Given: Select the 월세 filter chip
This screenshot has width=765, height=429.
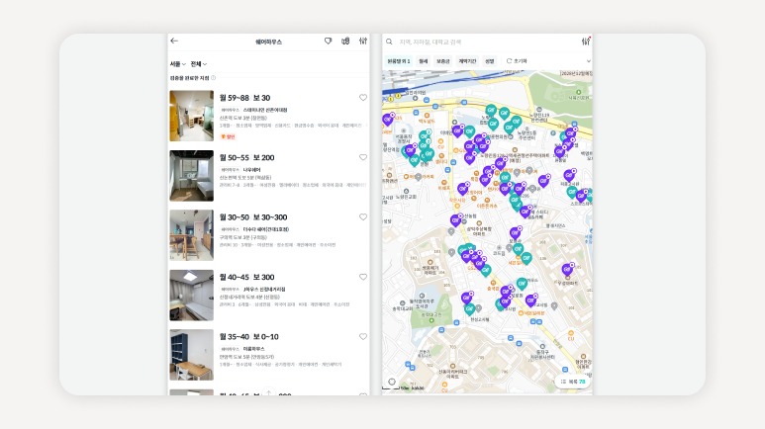Looking at the screenshot, I should pyautogui.click(x=424, y=61).
